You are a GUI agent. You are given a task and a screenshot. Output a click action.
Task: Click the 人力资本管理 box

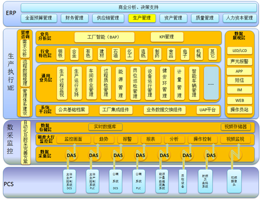click(239, 18)
